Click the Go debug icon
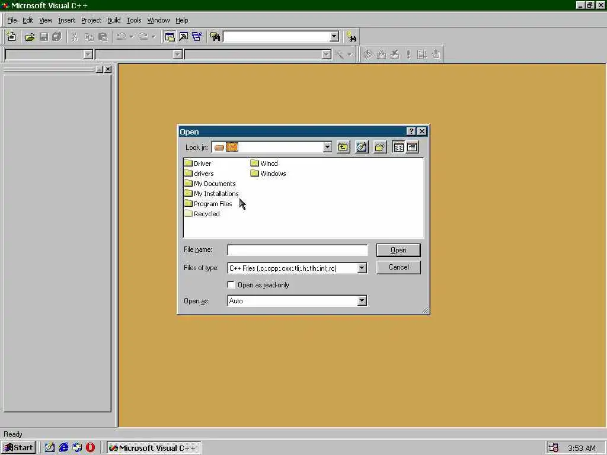The image size is (607, 455). 422,55
